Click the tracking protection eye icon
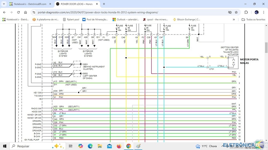The image size is (268, 150). click(230, 12)
